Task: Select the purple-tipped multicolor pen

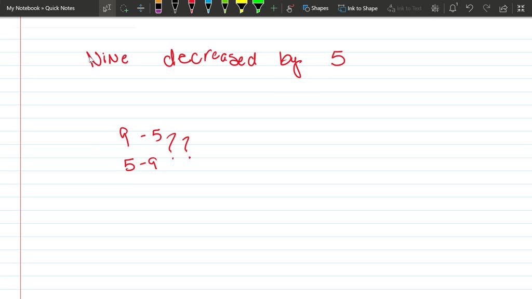Action: [158, 8]
